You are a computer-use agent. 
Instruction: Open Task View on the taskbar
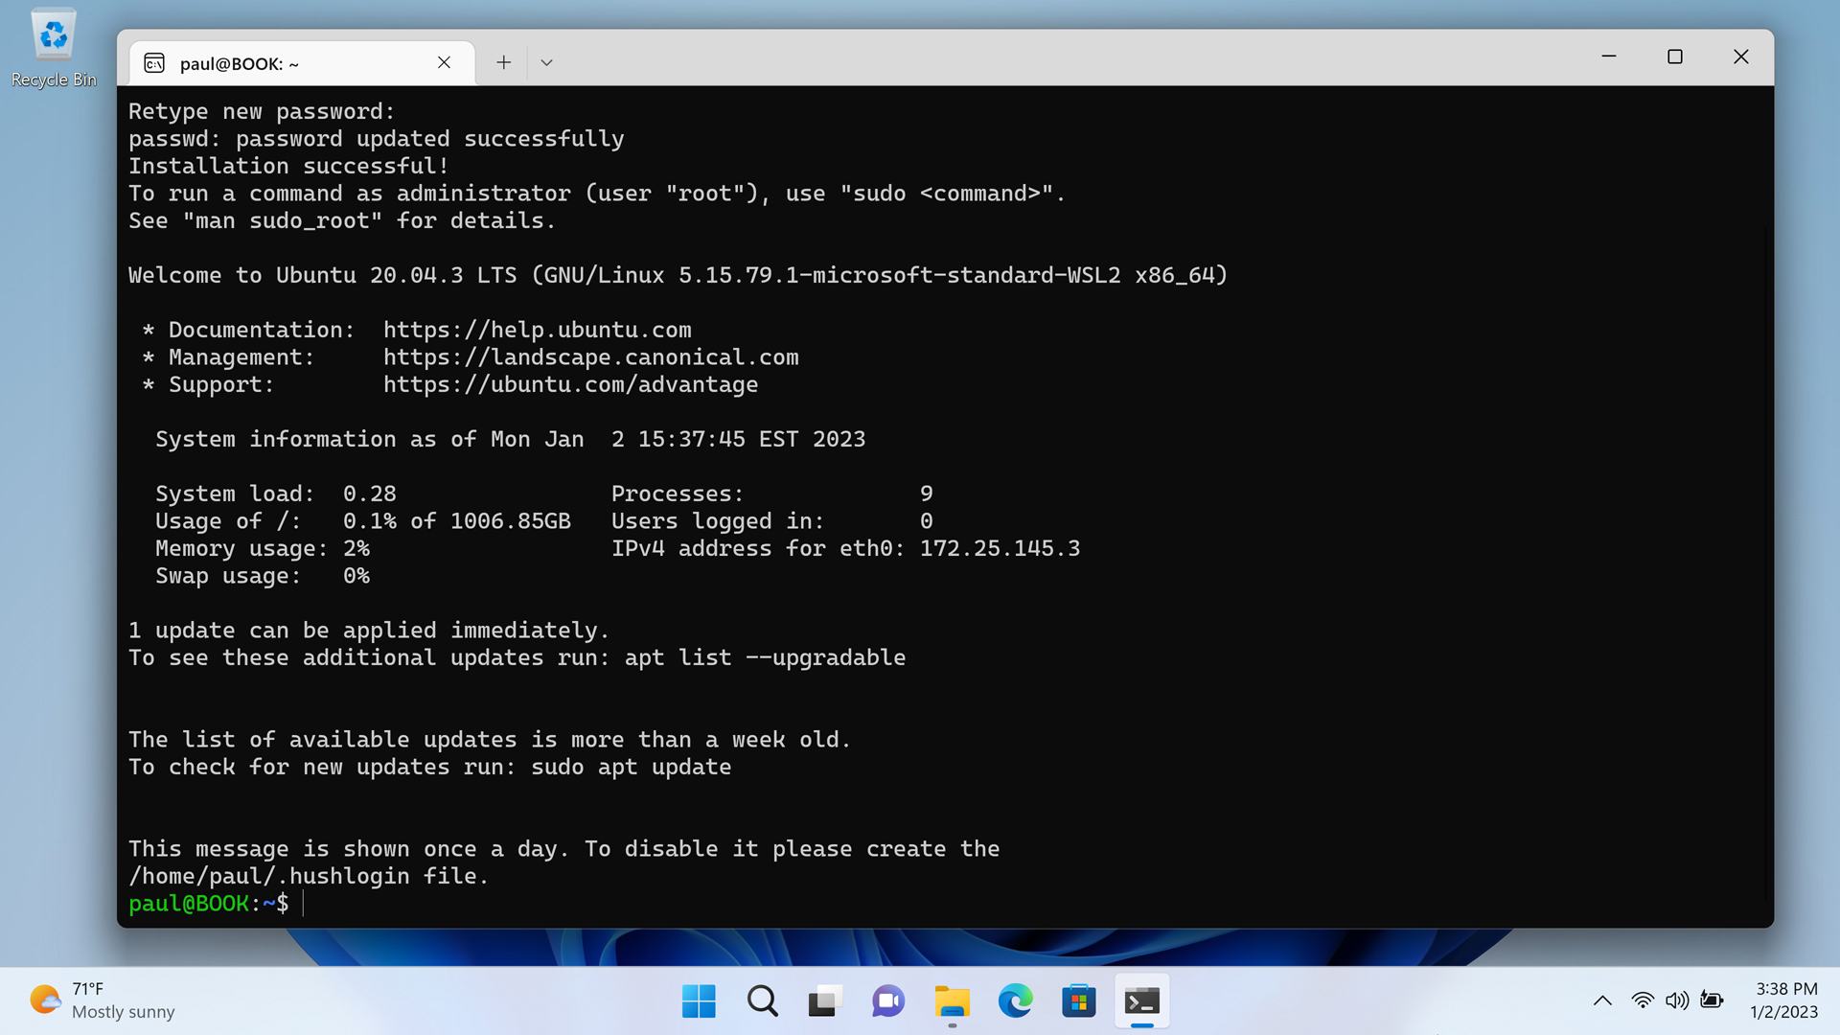coord(825,1001)
